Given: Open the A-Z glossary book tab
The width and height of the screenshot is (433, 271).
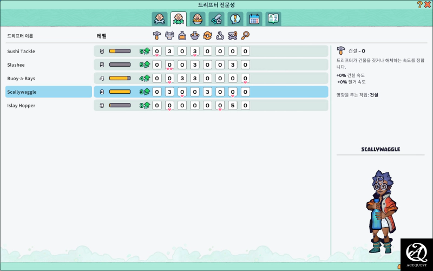Looking at the screenshot, I should click(273, 19).
